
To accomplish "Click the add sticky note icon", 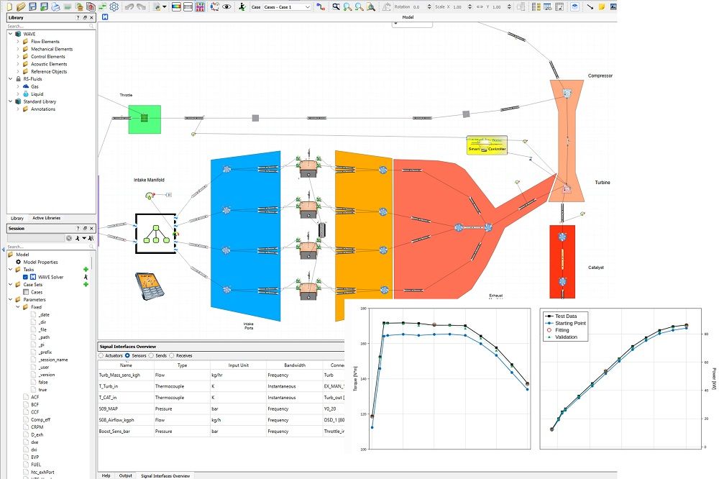I will [602, 6].
